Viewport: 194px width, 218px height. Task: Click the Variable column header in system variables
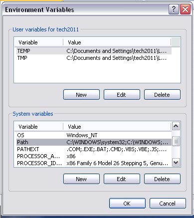coord(38,127)
